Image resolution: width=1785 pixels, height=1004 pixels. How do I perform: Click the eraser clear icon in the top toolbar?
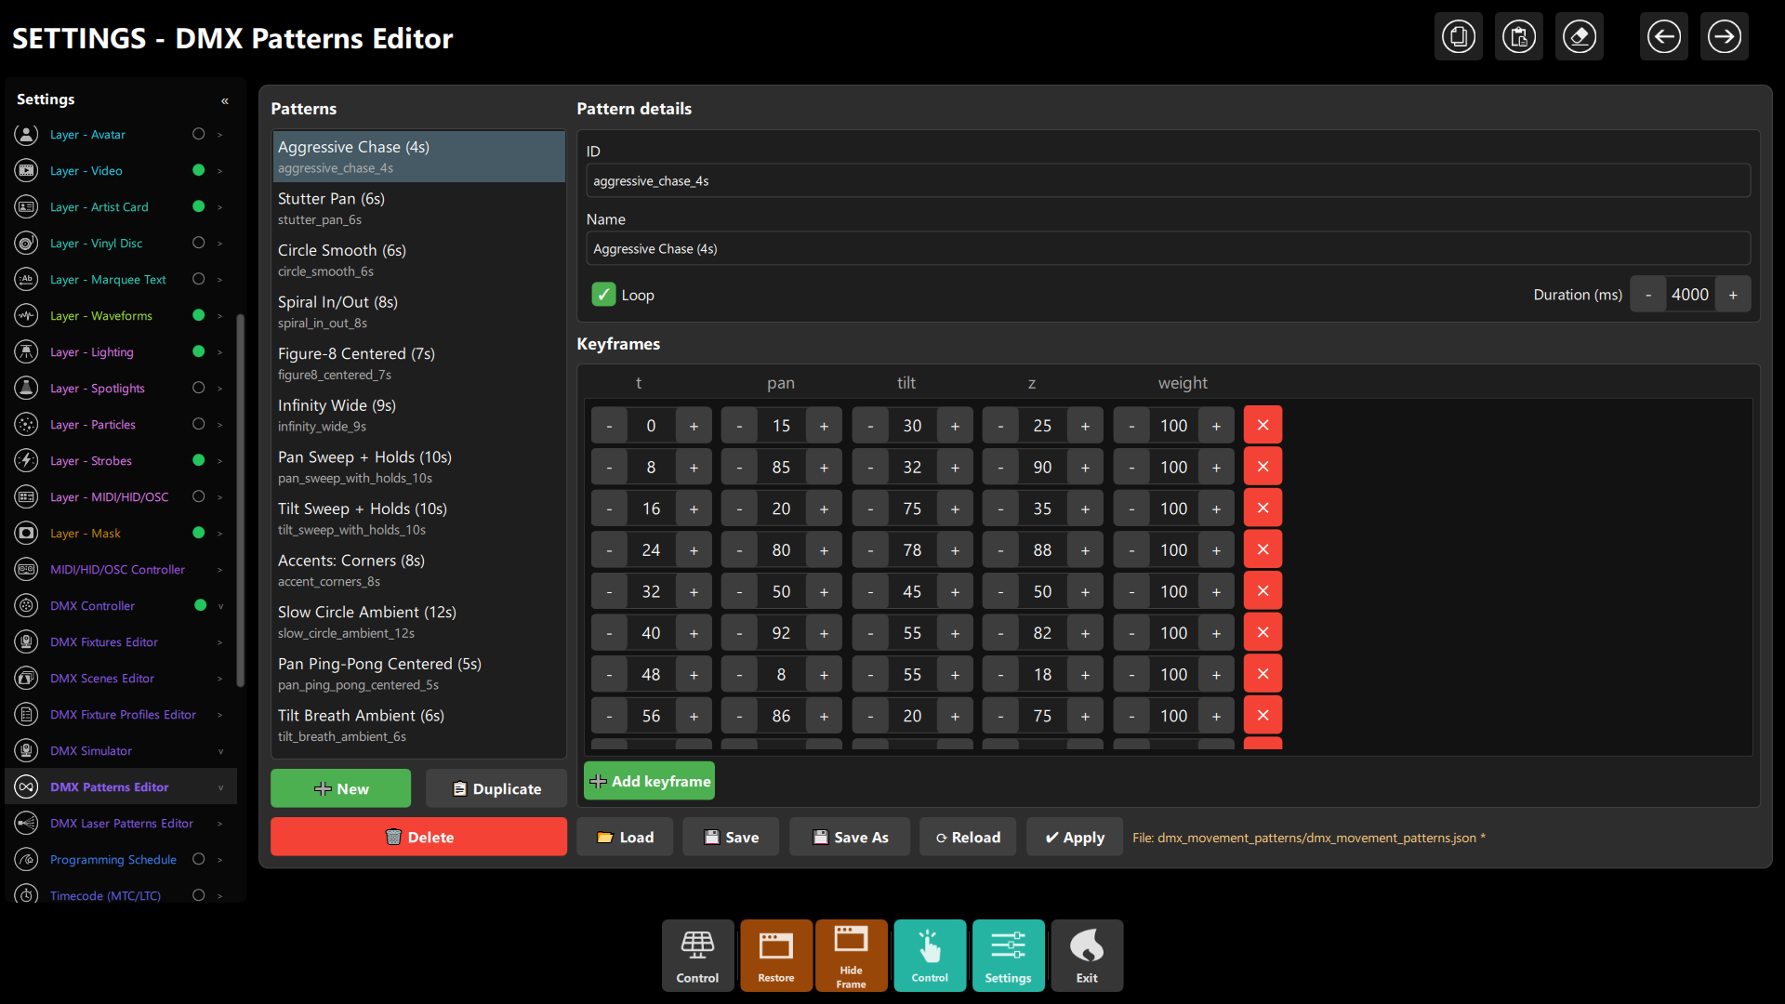click(1579, 37)
